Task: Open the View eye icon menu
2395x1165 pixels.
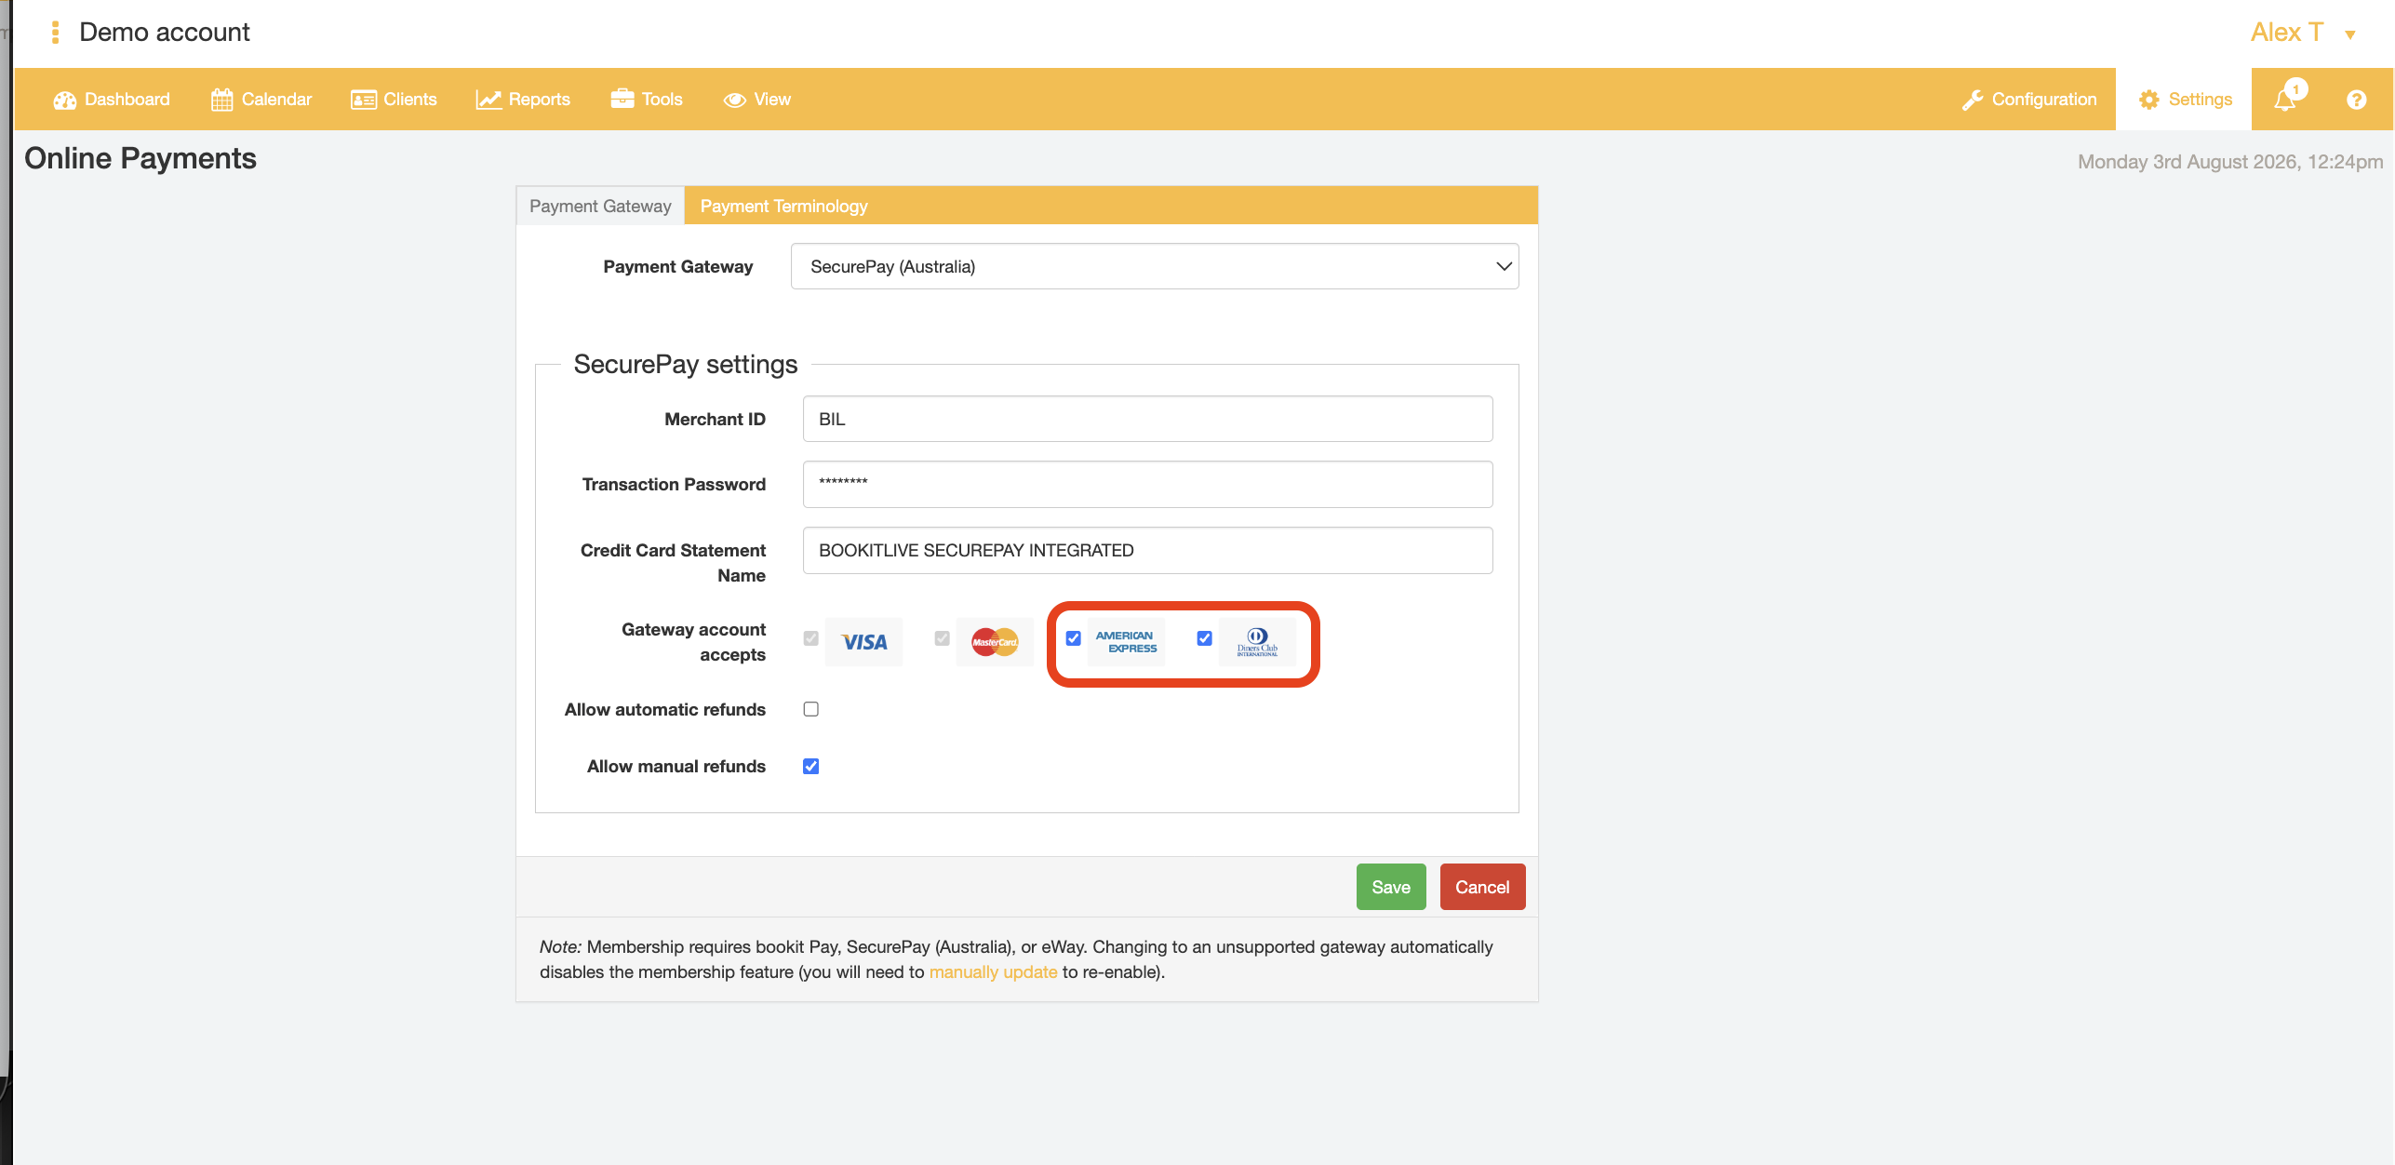Action: coord(735,100)
